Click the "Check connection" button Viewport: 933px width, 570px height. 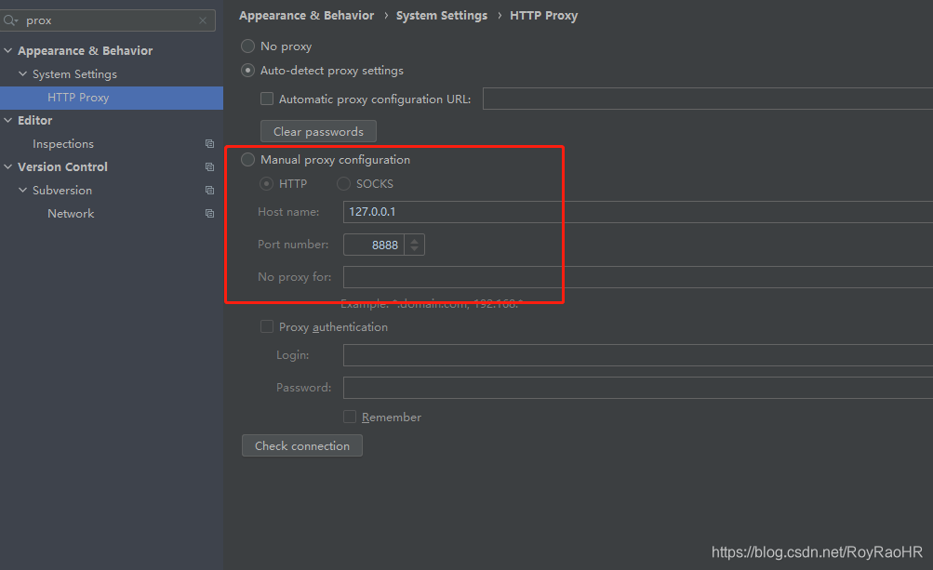[301, 445]
